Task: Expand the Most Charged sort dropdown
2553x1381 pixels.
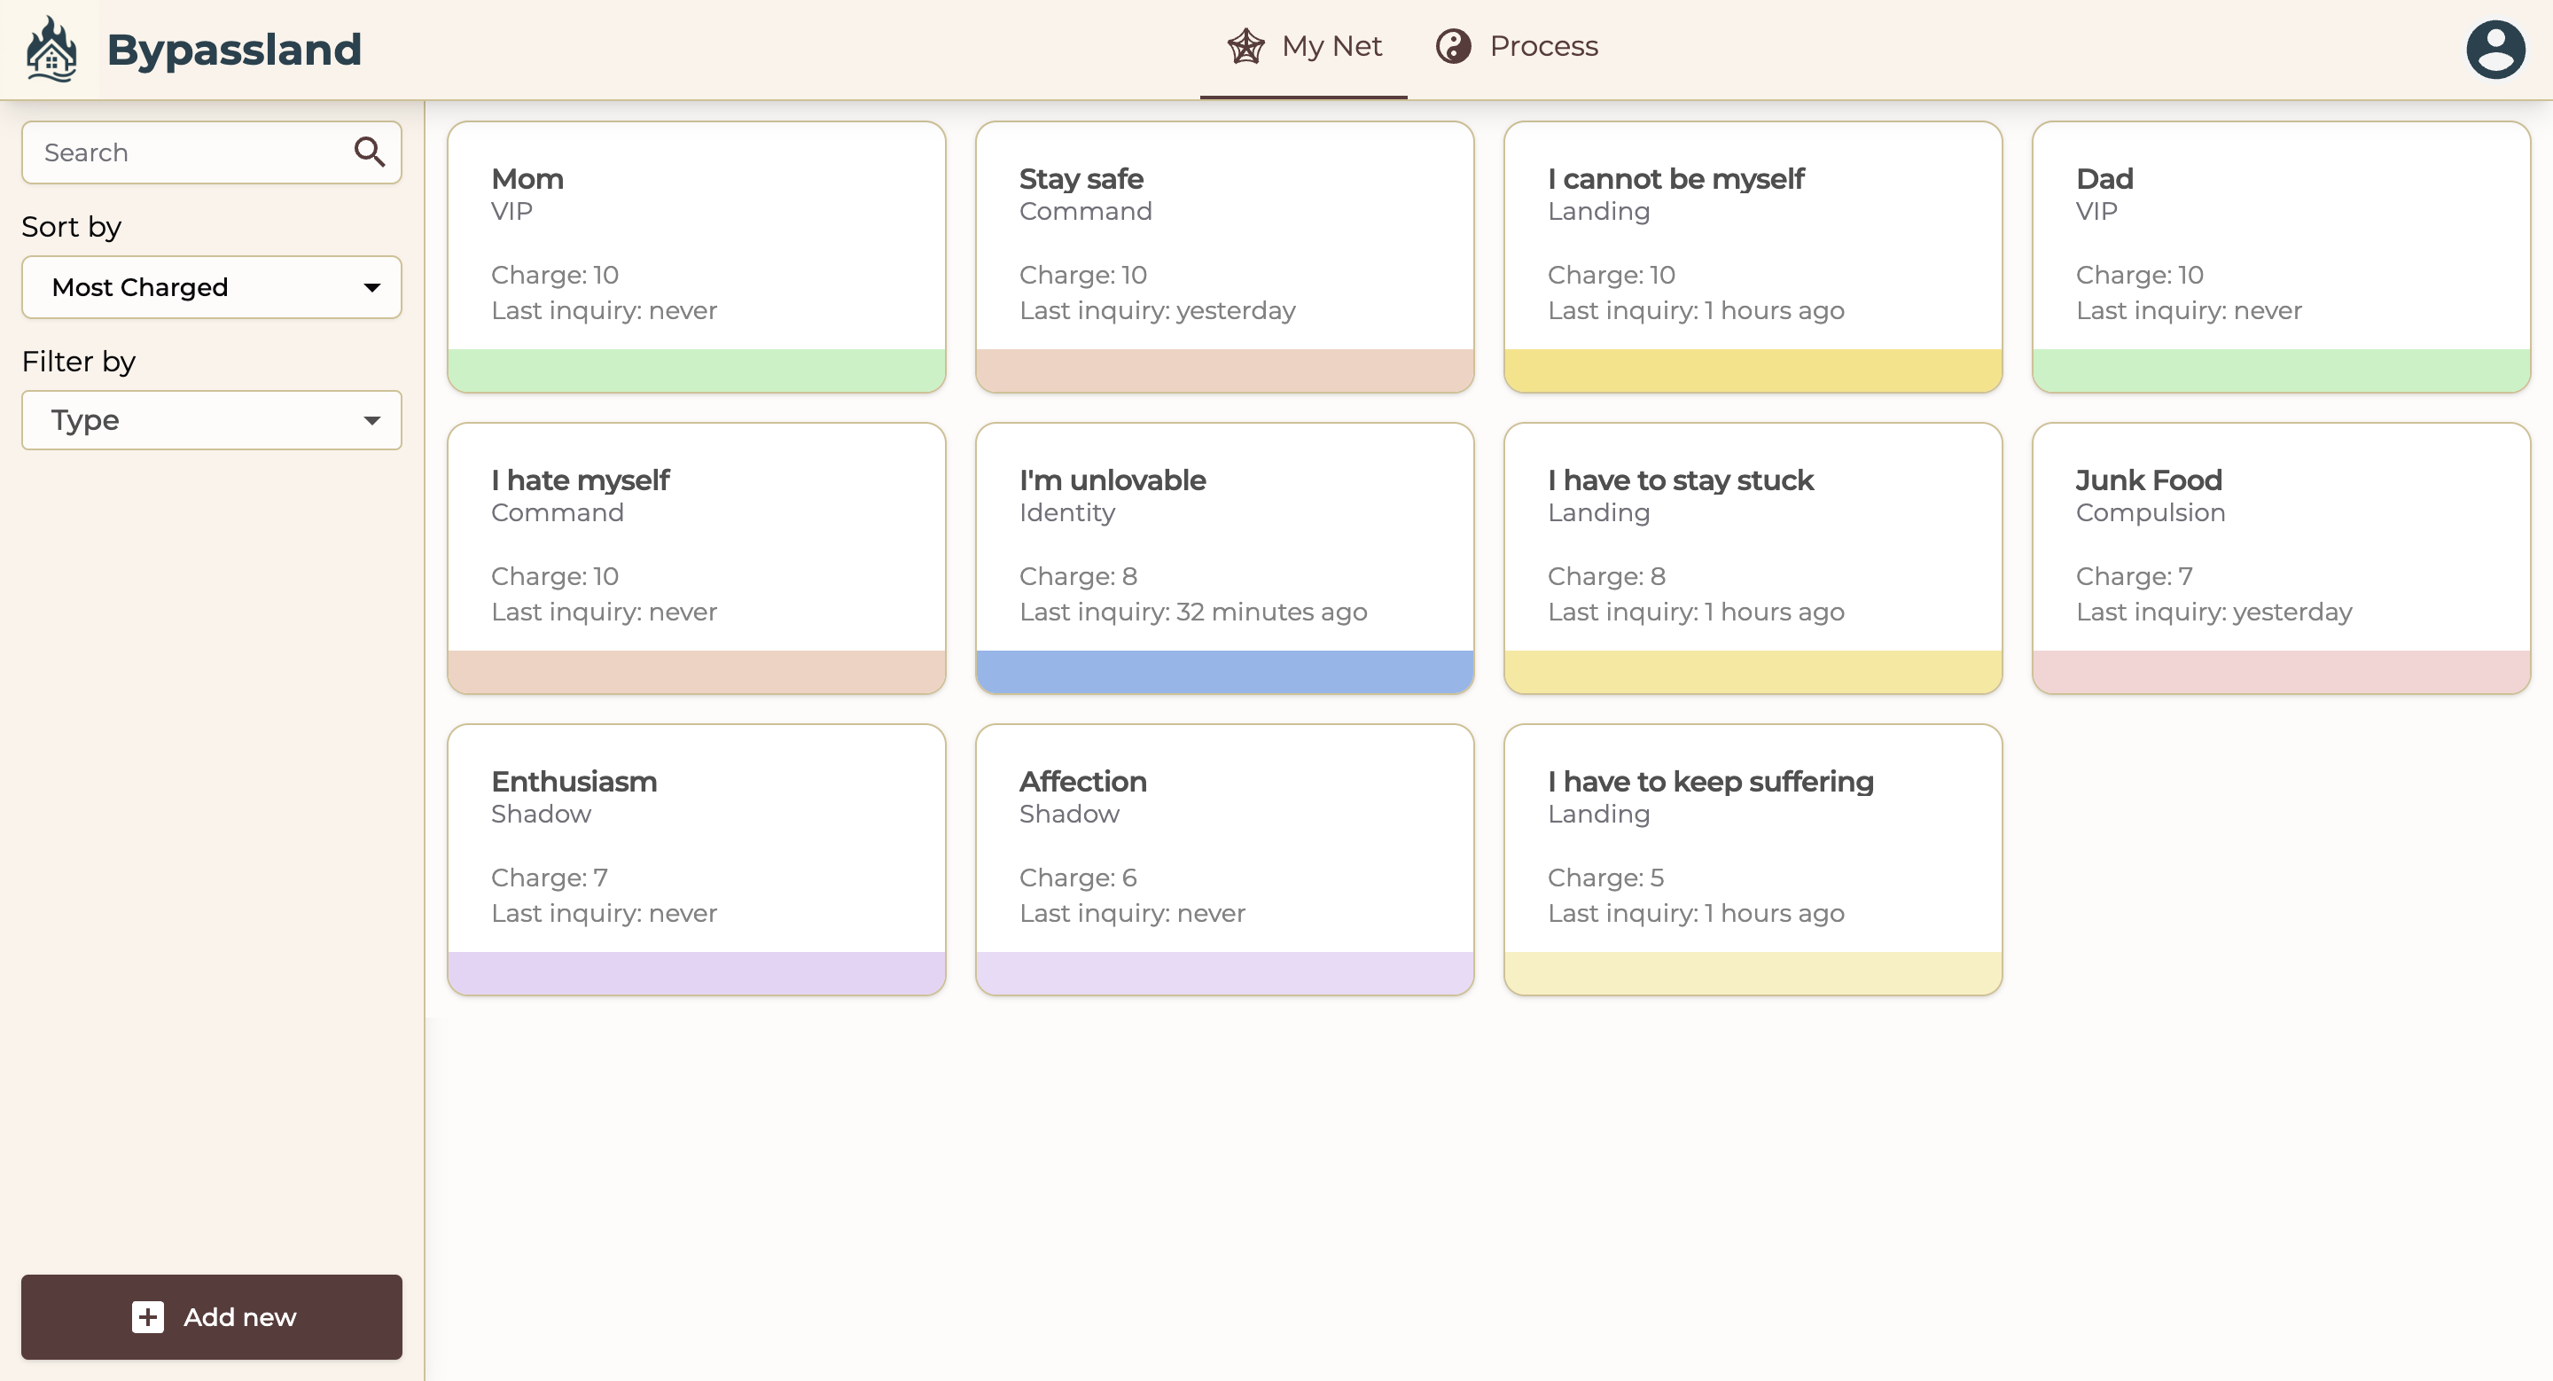Action: 211,287
